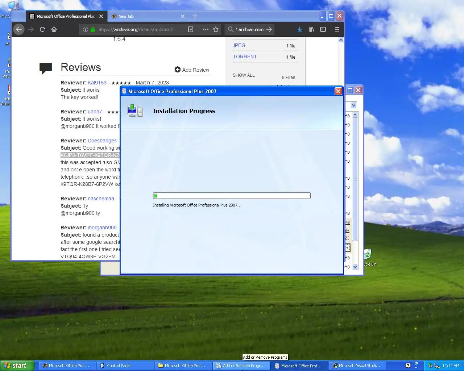Reload the archive.org page

(x=42, y=29)
